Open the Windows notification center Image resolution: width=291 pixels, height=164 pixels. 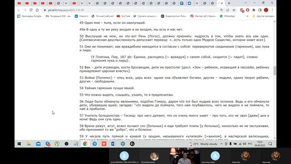(x=270, y=144)
